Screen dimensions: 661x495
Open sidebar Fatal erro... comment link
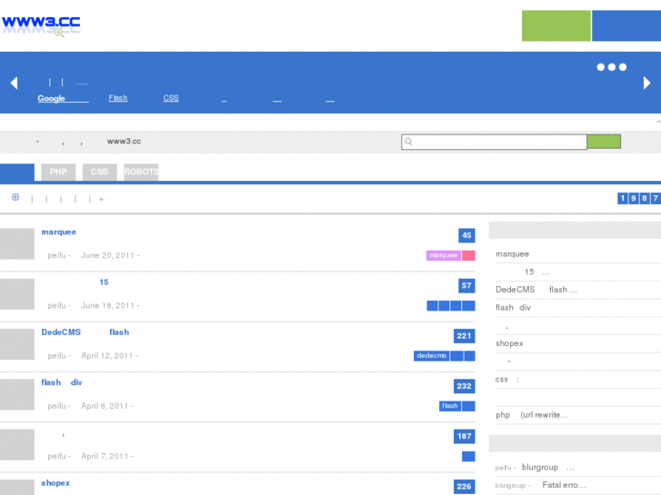pos(564,485)
